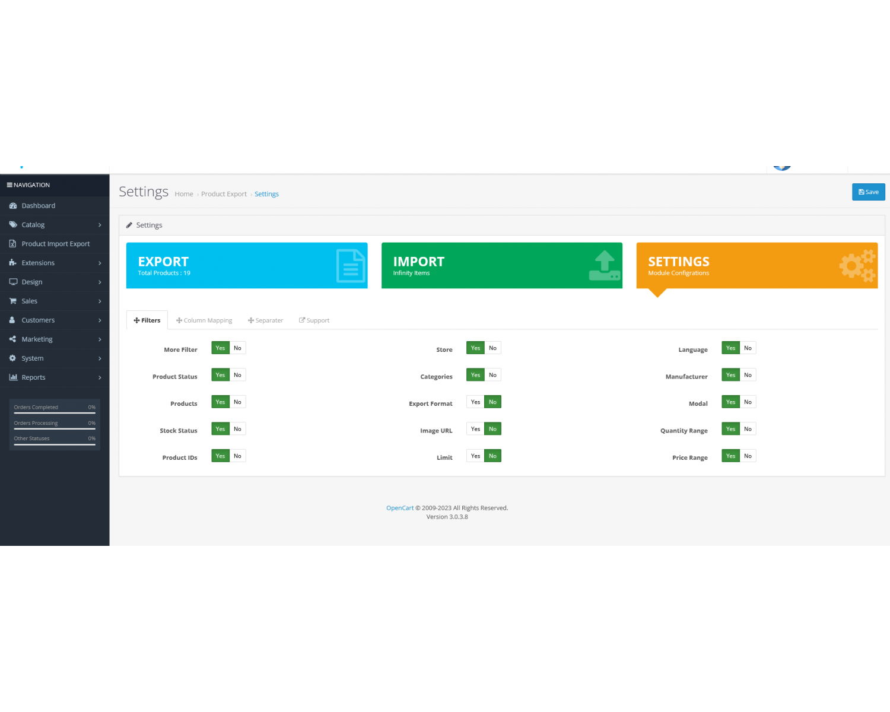Click the Import upload icon
This screenshot has height=712, width=890.
coord(604,265)
